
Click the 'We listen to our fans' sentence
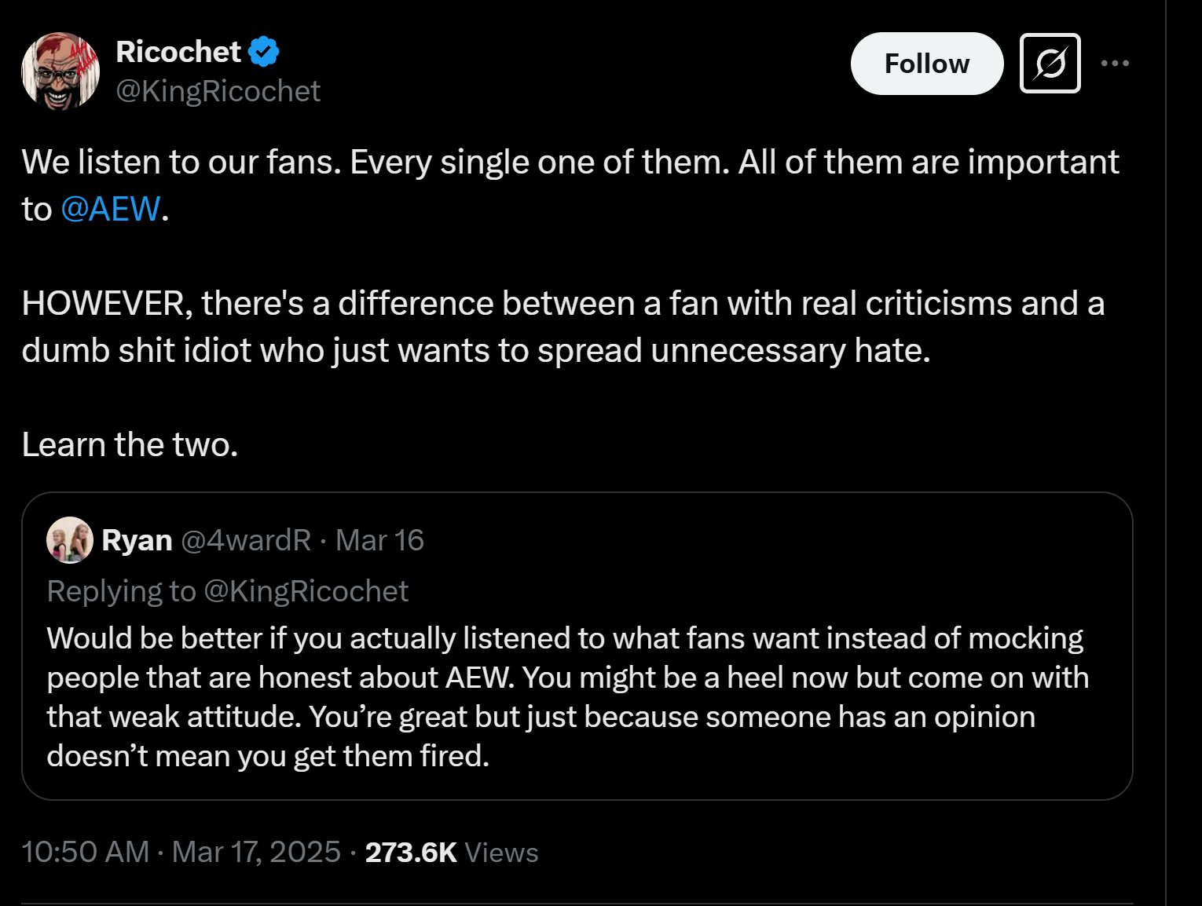tap(377, 163)
